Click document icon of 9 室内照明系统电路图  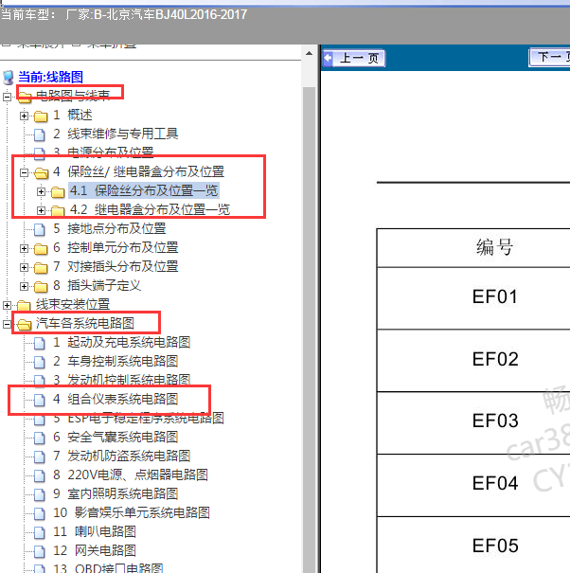(40, 494)
